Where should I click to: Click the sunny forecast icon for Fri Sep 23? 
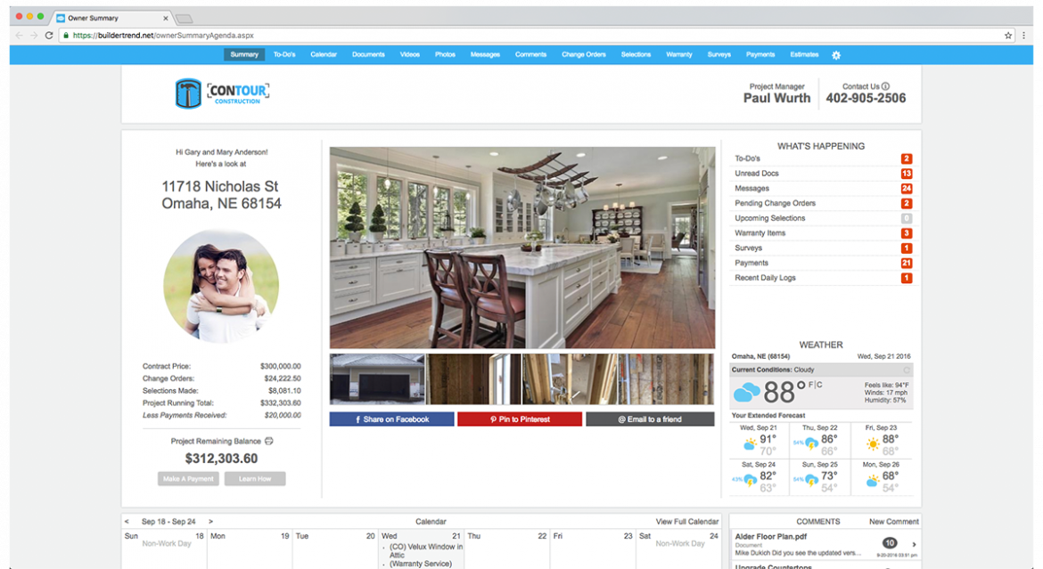click(873, 443)
